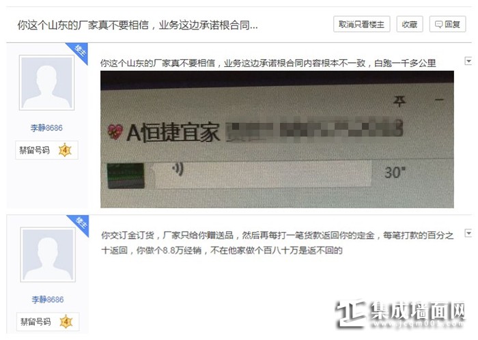Screen dimensions: 478x340
Task: Open first post's 李静8686 username link
Action: coord(46,128)
